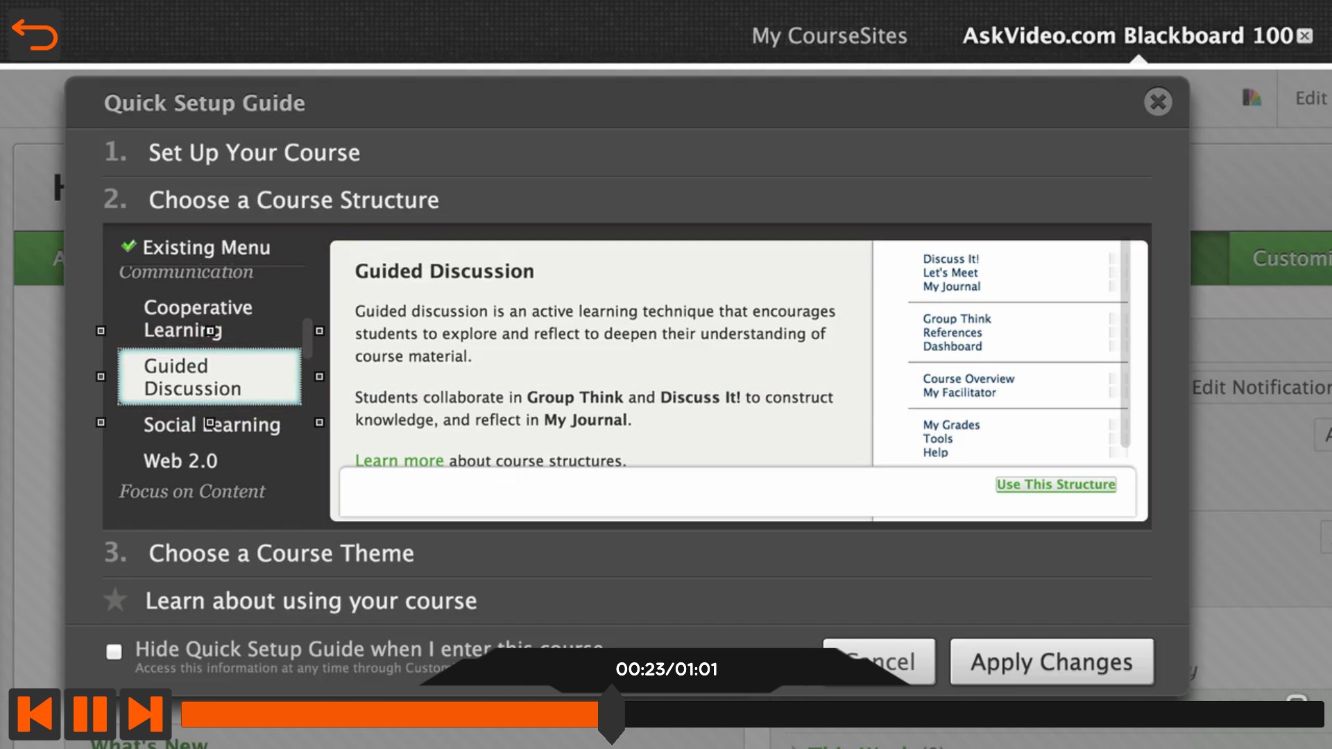This screenshot has height=749, width=1332.
Task: Click the orange back arrow icon
Action: point(34,35)
